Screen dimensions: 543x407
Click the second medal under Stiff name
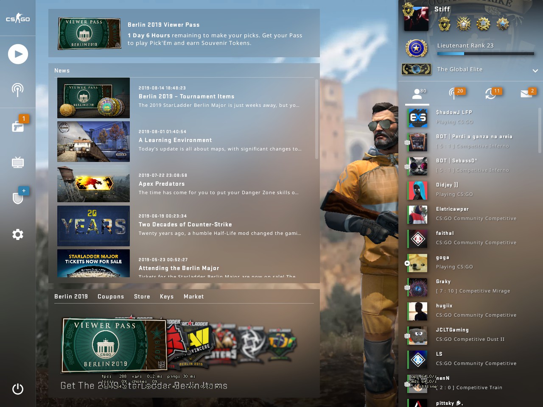coord(464,24)
